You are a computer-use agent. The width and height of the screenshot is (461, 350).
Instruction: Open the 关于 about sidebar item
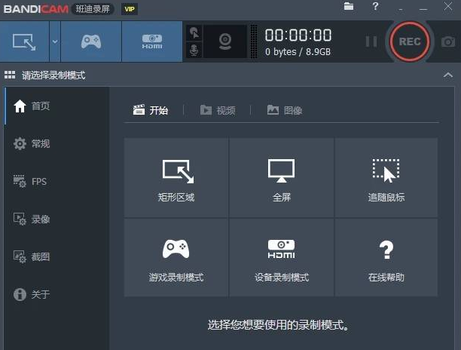point(56,294)
